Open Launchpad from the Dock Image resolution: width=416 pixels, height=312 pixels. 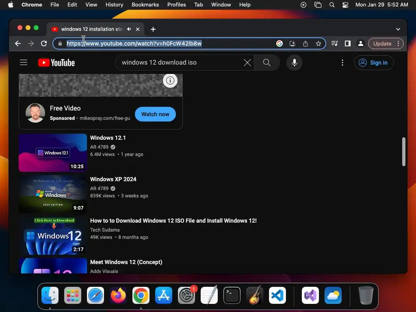tap(73, 295)
